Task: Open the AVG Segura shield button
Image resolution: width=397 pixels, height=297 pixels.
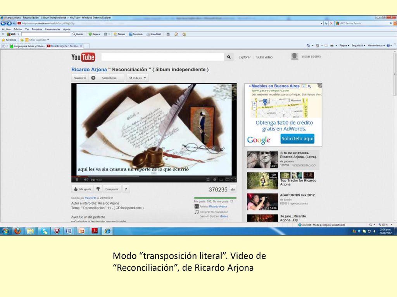Action: point(94,34)
